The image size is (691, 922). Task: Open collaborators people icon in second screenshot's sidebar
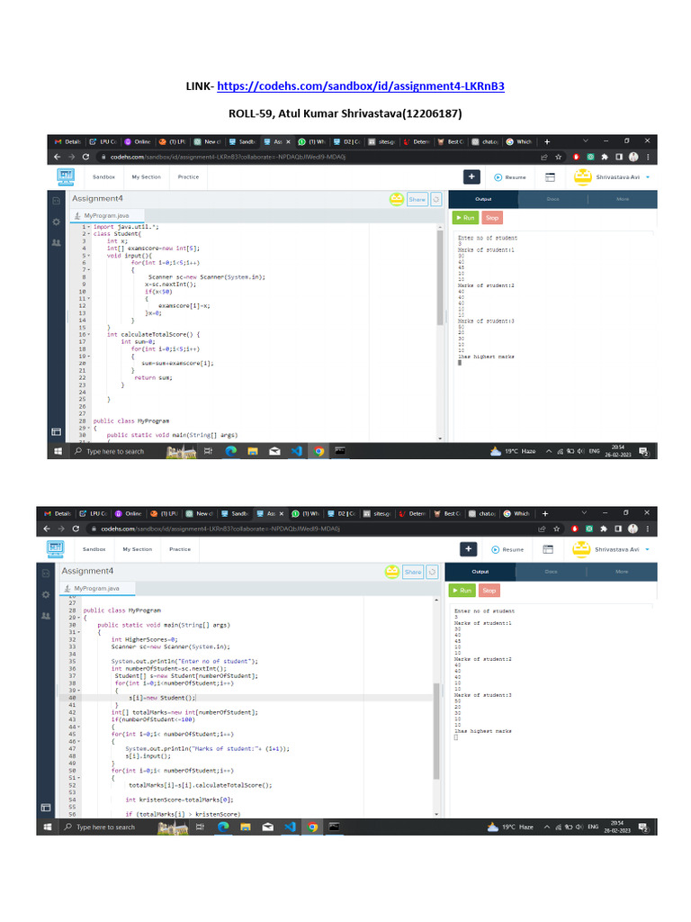point(46,616)
